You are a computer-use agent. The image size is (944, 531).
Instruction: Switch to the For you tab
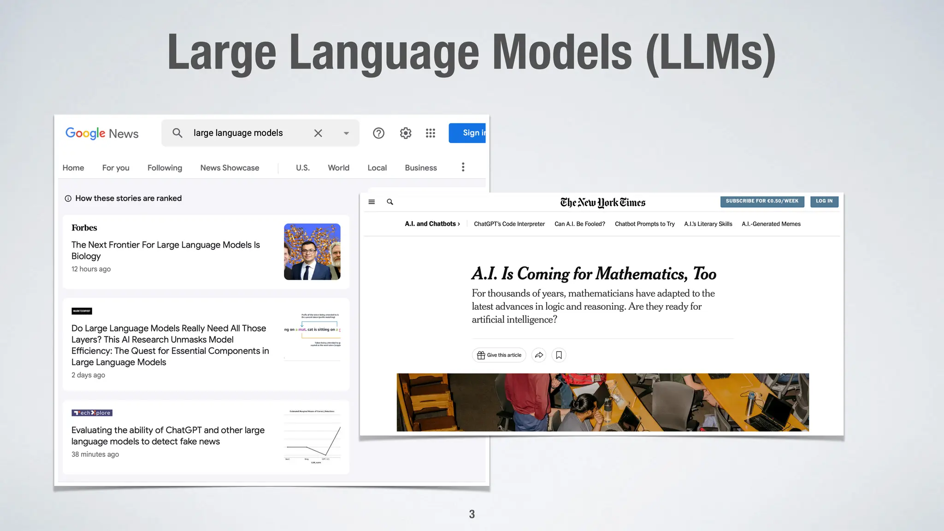tap(116, 168)
